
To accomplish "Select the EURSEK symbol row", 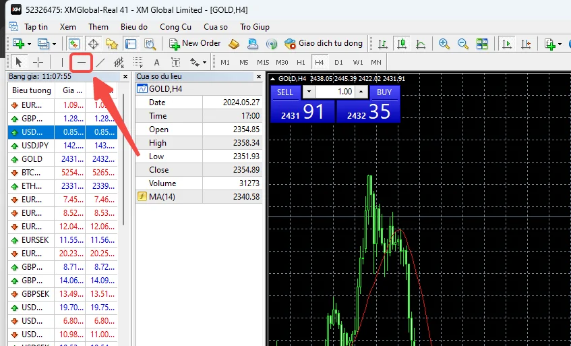I will click(63, 240).
